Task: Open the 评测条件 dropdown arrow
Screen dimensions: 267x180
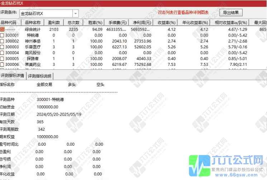Action: coord(76,14)
